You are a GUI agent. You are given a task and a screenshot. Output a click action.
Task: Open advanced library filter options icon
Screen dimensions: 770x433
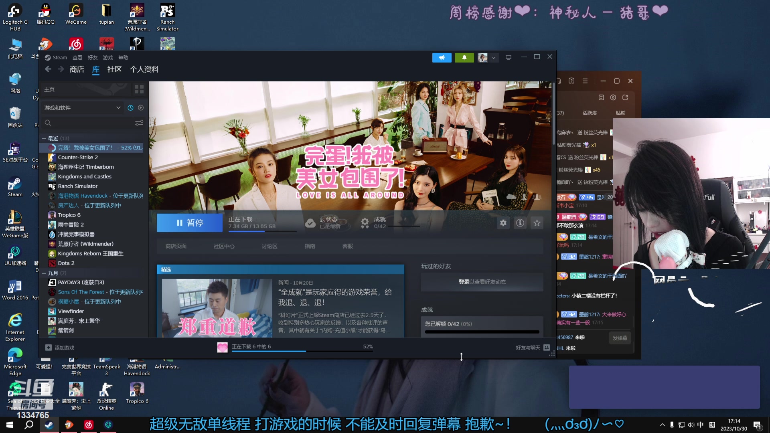coord(139,123)
